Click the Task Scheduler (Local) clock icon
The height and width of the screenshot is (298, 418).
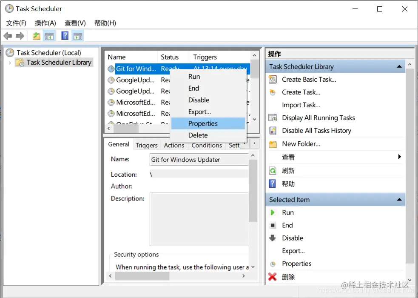10,52
